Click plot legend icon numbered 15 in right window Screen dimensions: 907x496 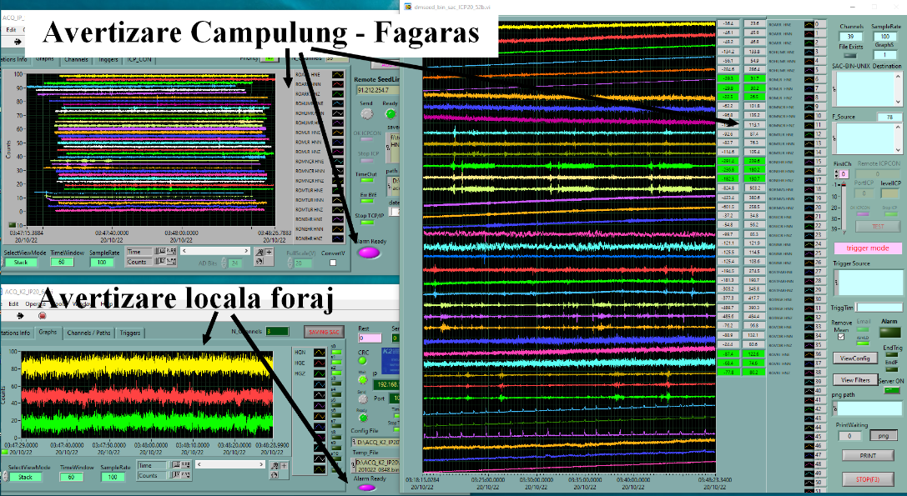[x=809, y=162]
